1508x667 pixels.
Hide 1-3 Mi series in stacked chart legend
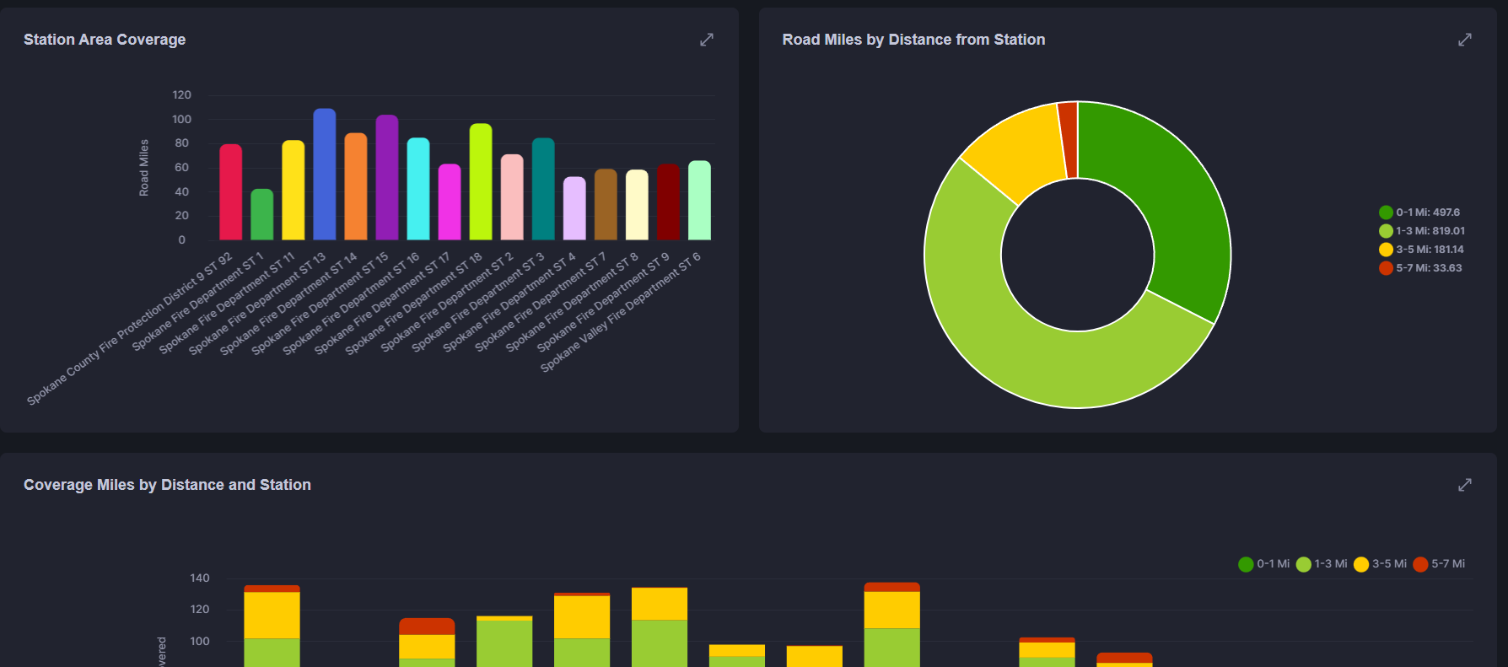[x=1322, y=564]
